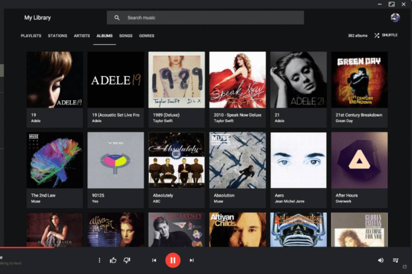Give the current song a thumbs down
Screen dimensions: 412x274
coord(127,260)
